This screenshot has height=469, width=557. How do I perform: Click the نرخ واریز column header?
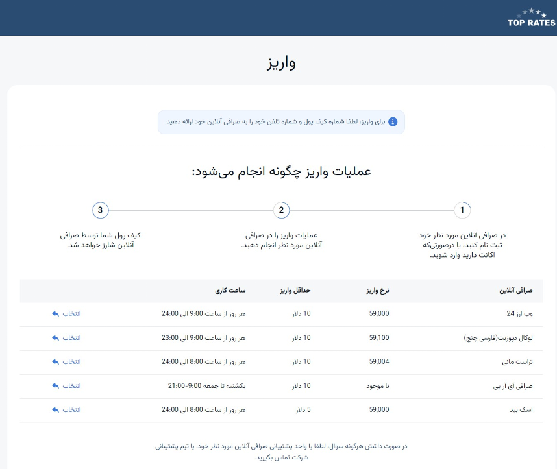pyautogui.click(x=378, y=291)
